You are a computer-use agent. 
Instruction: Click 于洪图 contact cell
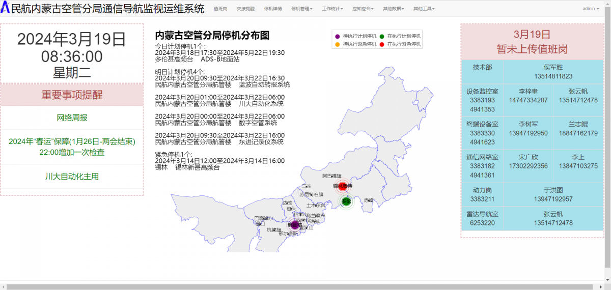pyautogui.click(x=553, y=194)
